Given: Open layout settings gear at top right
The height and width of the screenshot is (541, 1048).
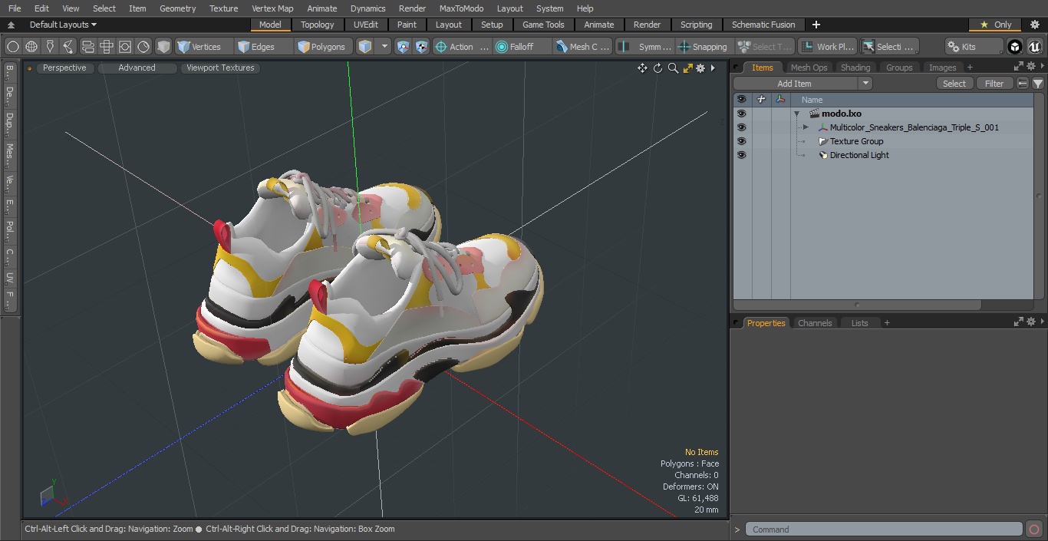Looking at the screenshot, I should pos(1034,25).
